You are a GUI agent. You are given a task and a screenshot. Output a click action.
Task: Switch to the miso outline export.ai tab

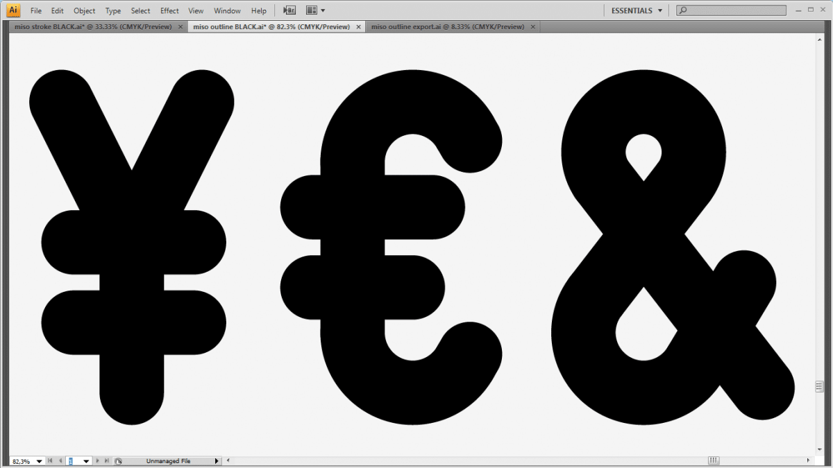click(447, 27)
